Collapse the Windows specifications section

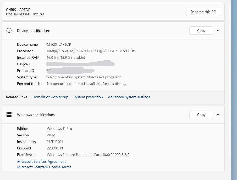(218, 115)
